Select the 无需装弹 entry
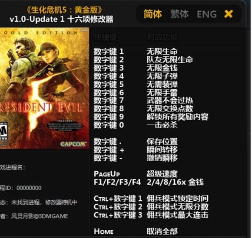Image resolution: width=252 pixels, height=238 pixels. tap(162, 84)
